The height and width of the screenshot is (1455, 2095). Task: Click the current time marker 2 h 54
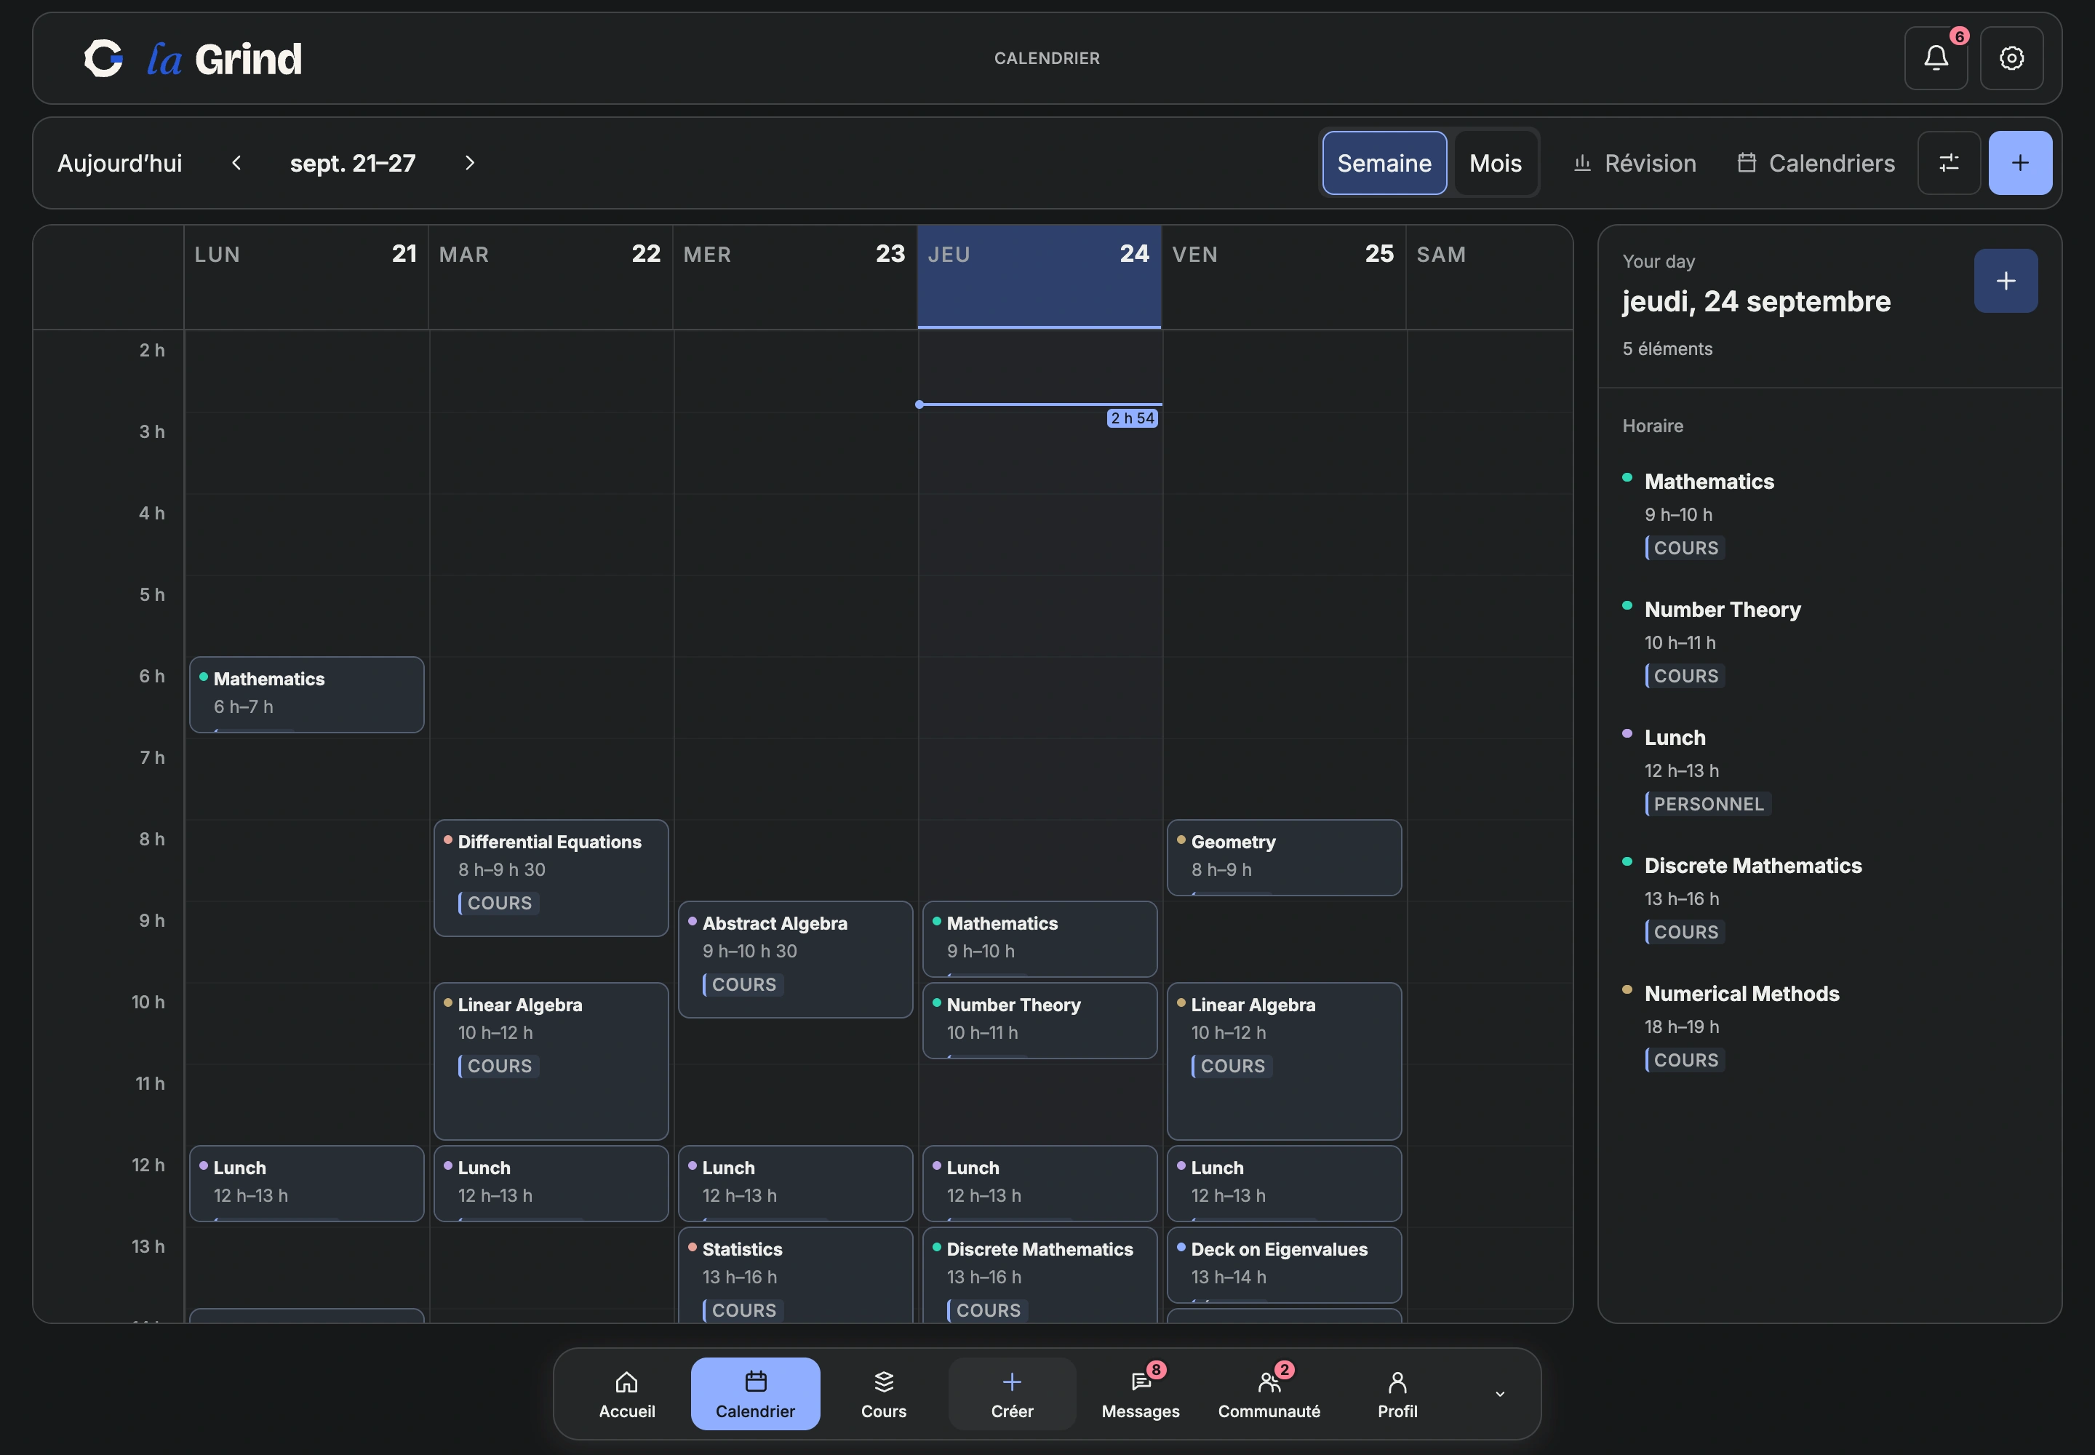coord(1131,418)
